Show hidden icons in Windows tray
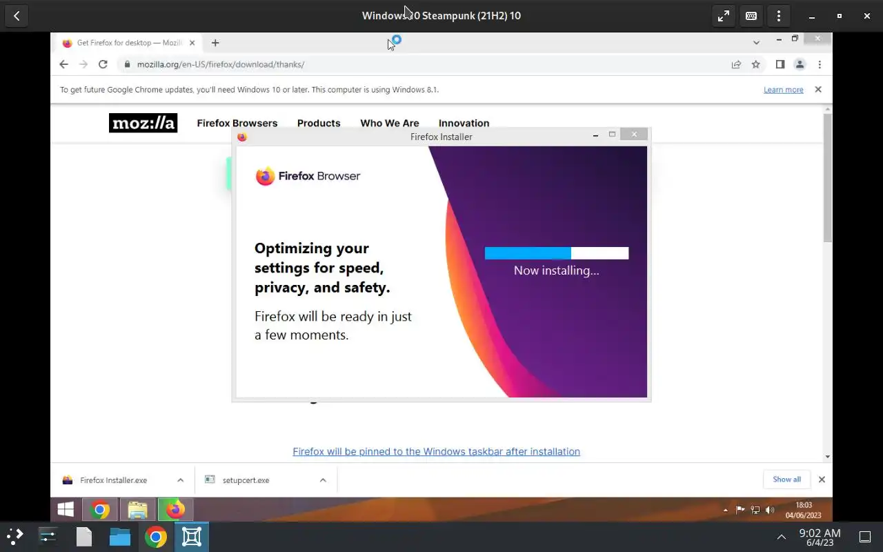The height and width of the screenshot is (552, 883). (725, 510)
